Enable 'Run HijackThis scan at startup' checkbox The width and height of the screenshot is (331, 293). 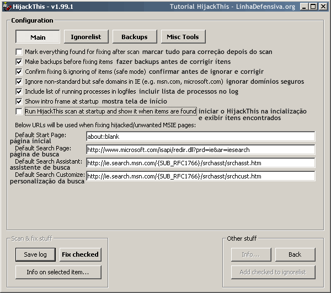click(19, 111)
